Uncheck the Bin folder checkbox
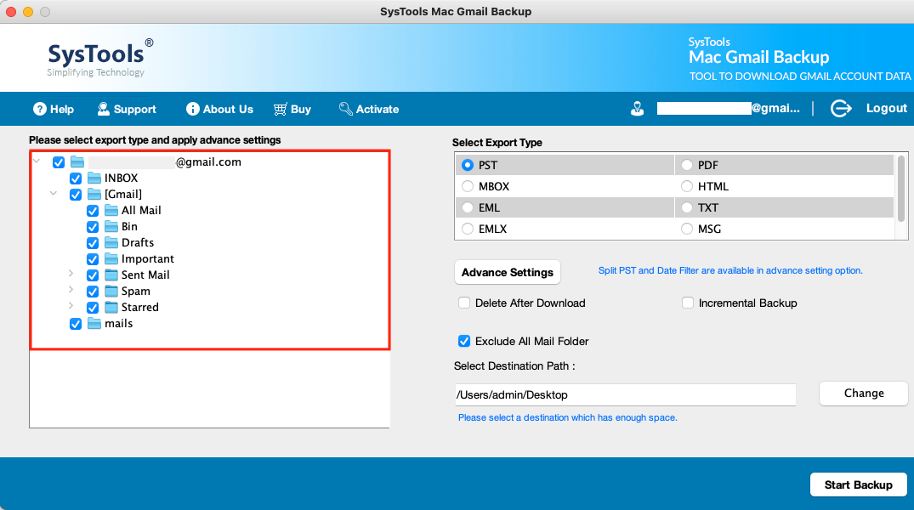 click(93, 227)
